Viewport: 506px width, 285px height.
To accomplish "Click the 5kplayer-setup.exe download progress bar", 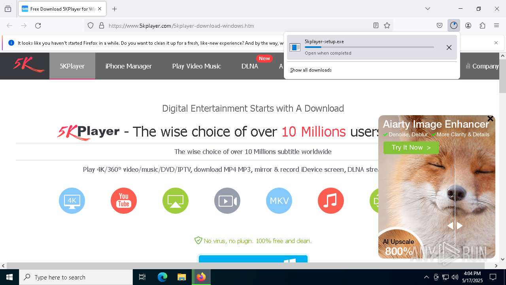I will [369, 47].
